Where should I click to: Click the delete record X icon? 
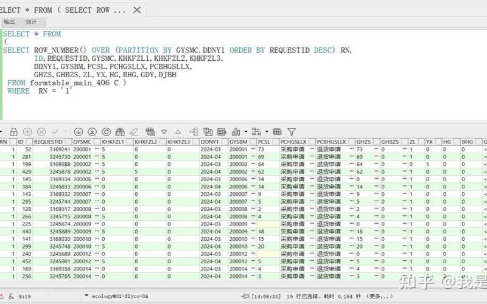(x=41, y=132)
